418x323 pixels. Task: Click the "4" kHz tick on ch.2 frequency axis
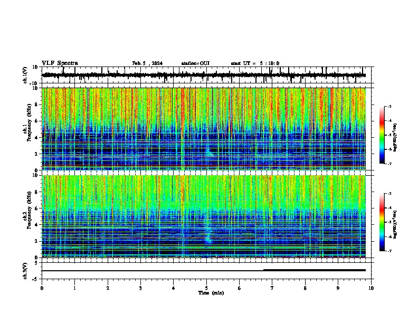click(37, 225)
